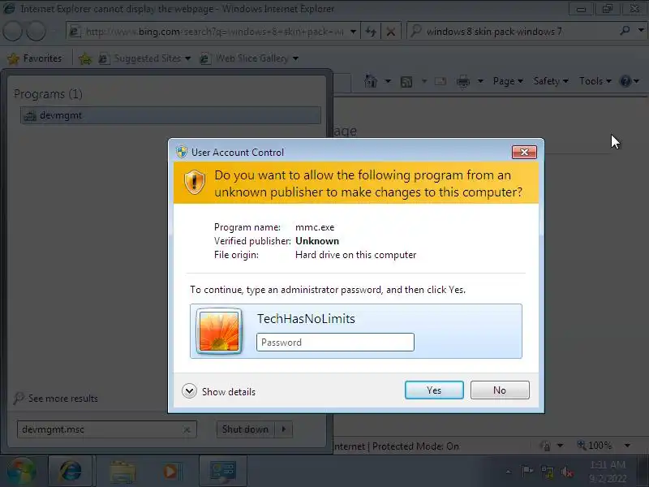Image resolution: width=649 pixels, height=487 pixels.
Task: Open the Tools menu
Action: click(x=595, y=81)
